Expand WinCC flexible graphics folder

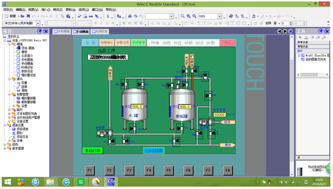298,56
